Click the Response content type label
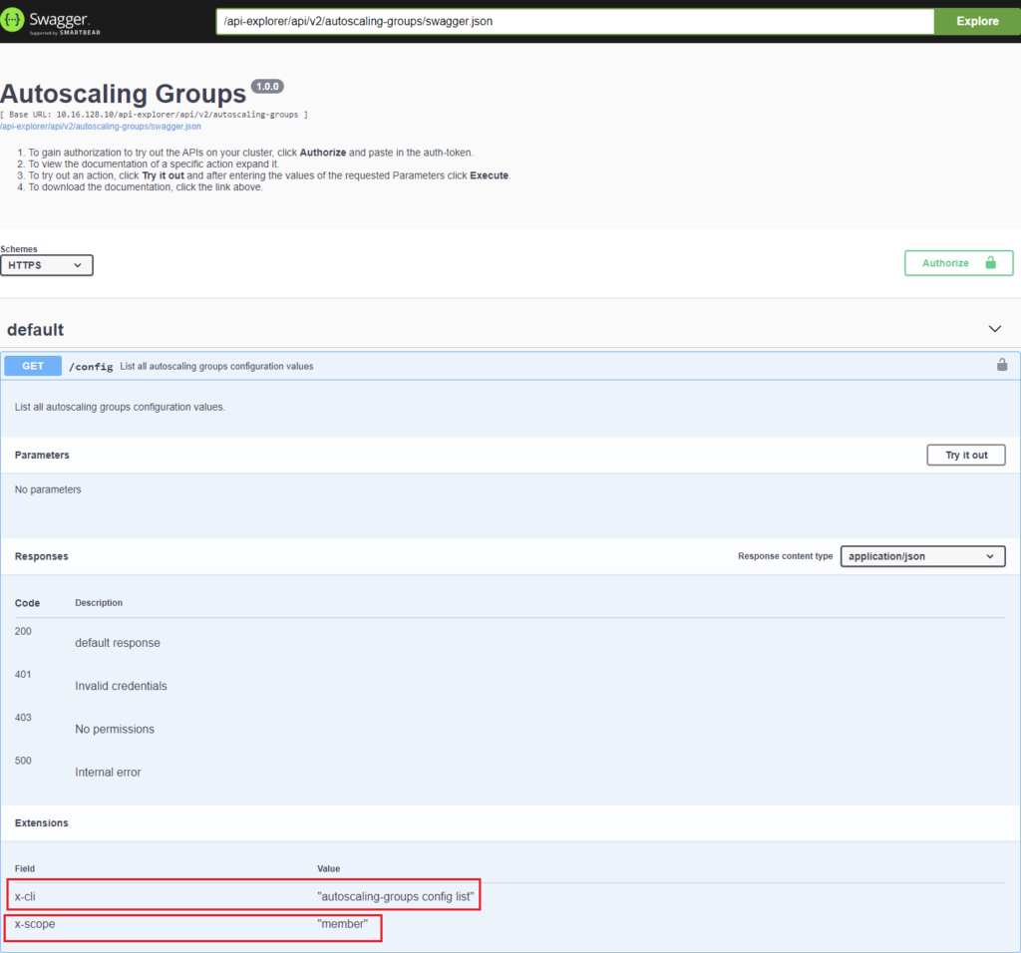Viewport: 1021px width, 953px height. pyautogui.click(x=785, y=556)
